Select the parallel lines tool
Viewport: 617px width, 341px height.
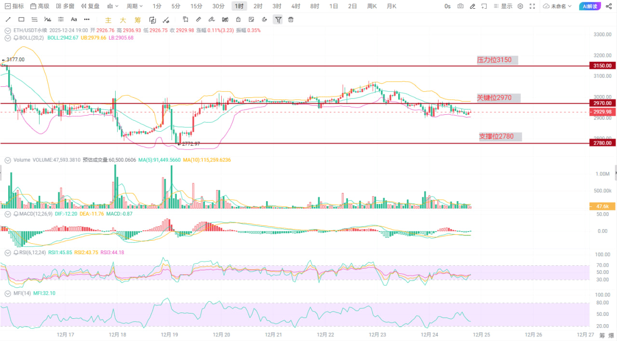(x=34, y=19)
